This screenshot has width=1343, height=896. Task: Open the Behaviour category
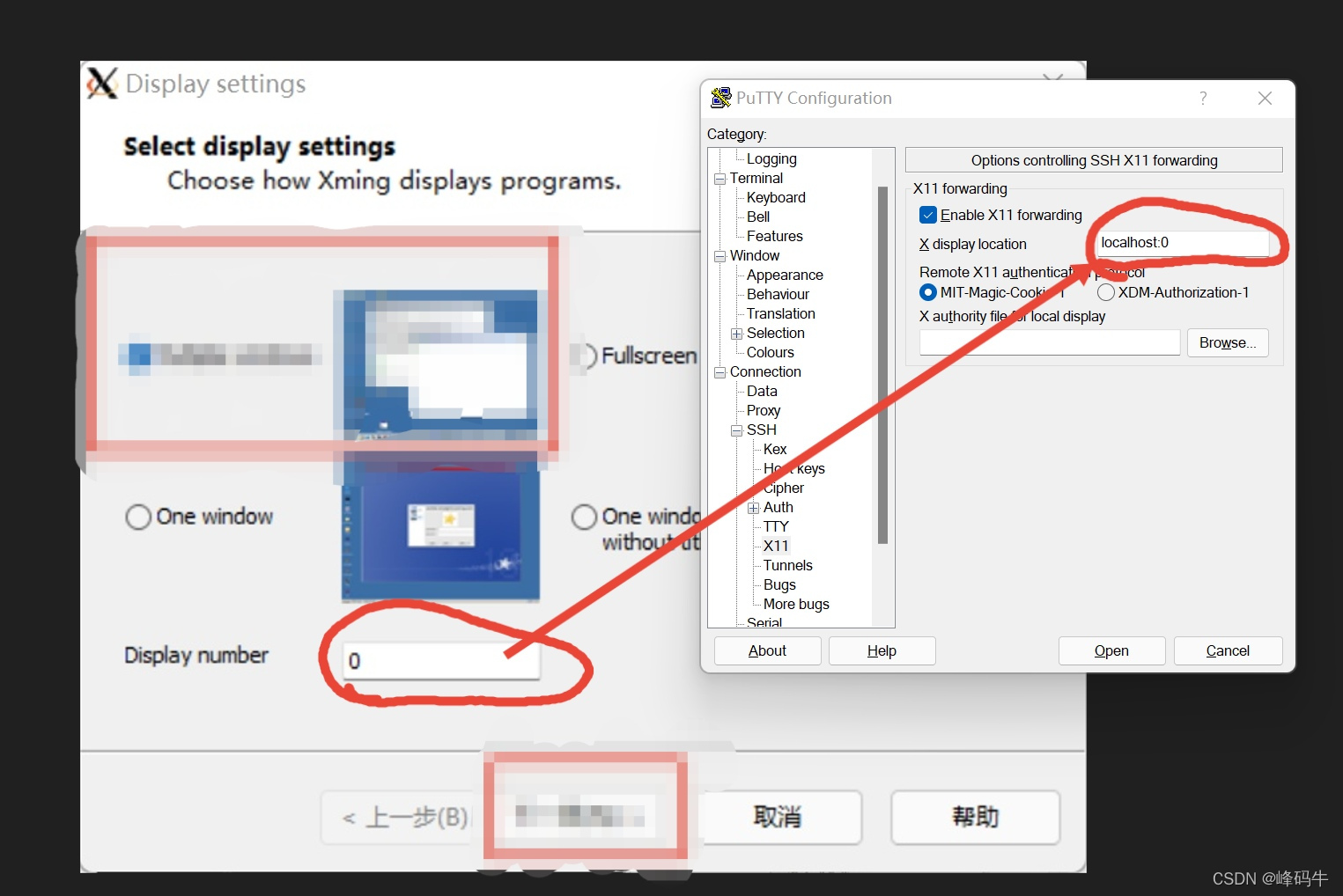[778, 295]
